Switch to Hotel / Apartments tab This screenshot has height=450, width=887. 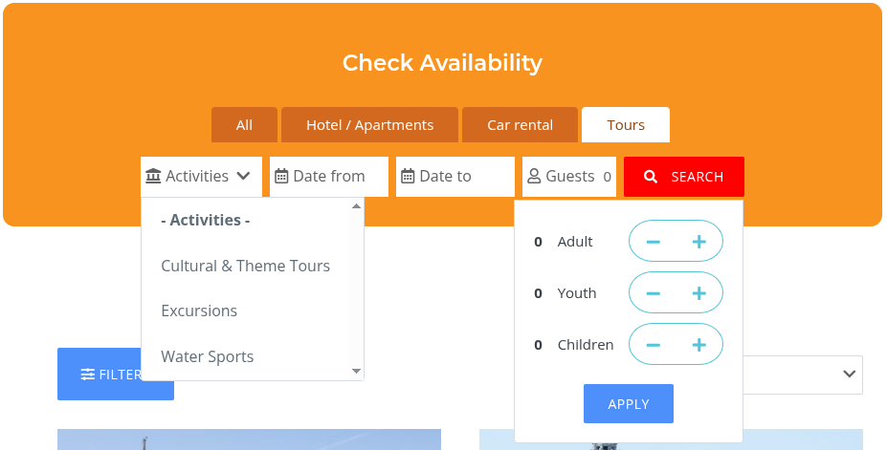pyautogui.click(x=369, y=125)
